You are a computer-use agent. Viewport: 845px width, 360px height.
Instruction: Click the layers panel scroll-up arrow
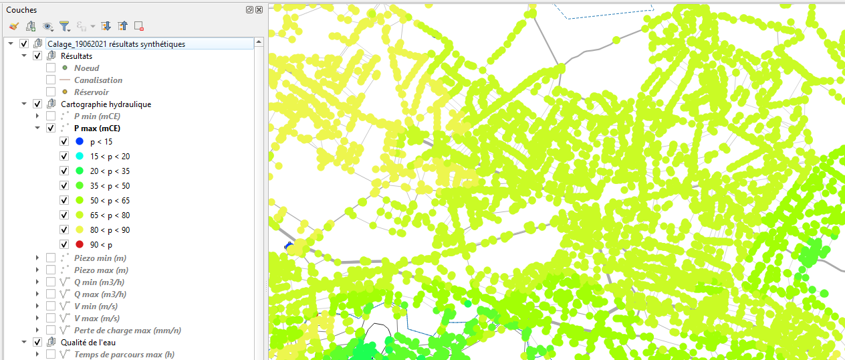click(x=259, y=42)
